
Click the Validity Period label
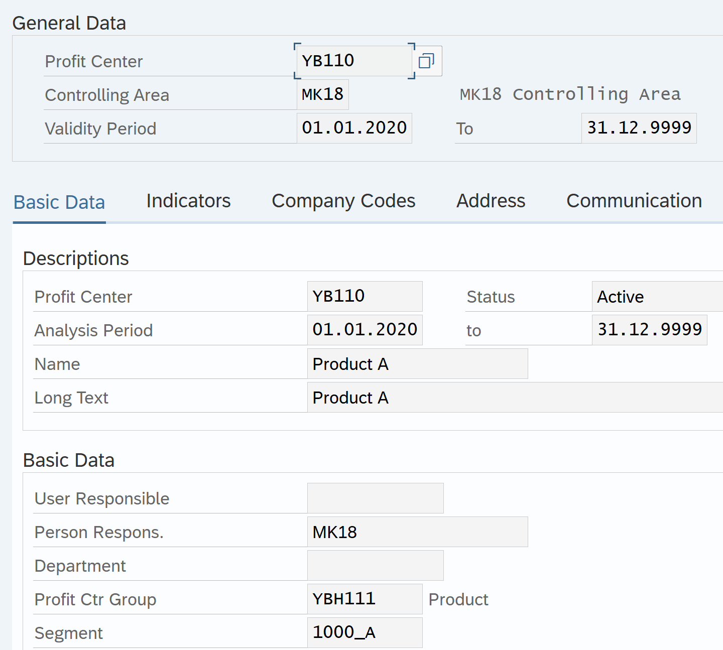coord(100,128)
